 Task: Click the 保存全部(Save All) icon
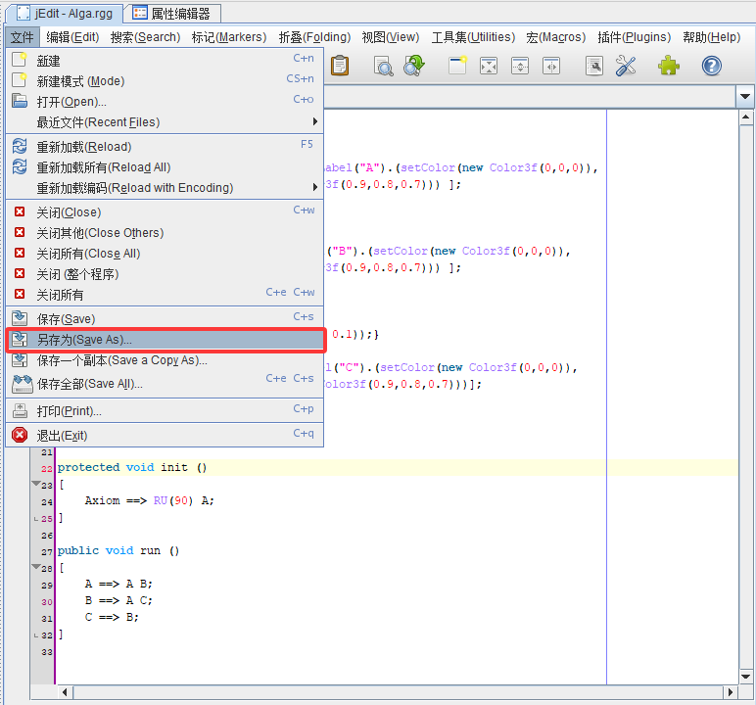[23, 384]
